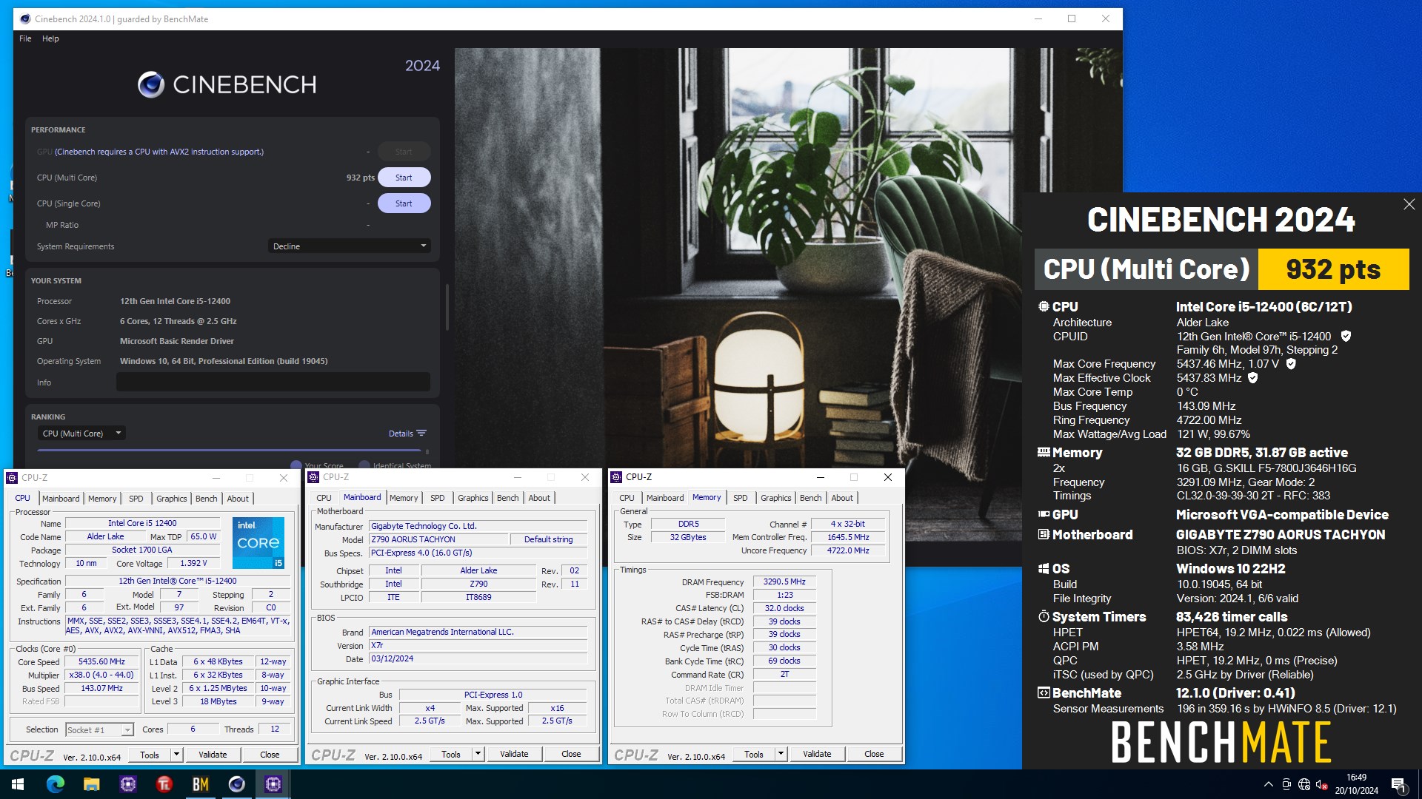The height and width of the screenshot is (799, 1422).
Task: Click the Motherboard section icon in BenchMate panel
Action: 1044,534
